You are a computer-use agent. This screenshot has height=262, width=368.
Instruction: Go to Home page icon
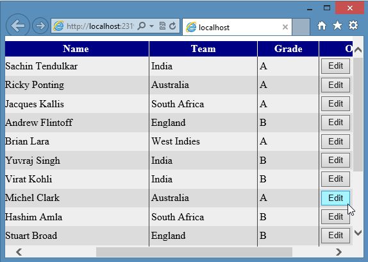coord(322,26)
